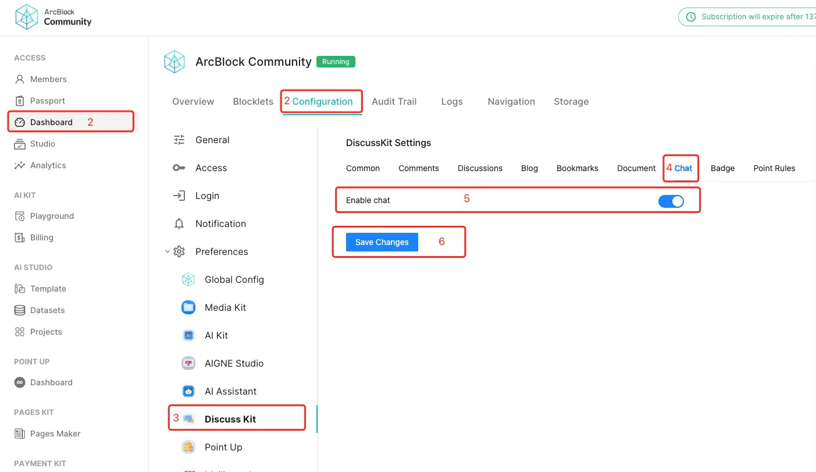Select the Blog settings tab
Screen dimensions: 816x472
tap(529, 168)
